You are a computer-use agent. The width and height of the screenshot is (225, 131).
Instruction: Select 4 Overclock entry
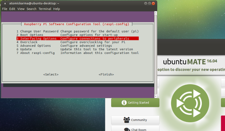click(77, 42)
